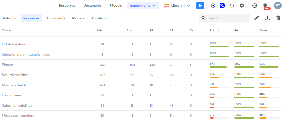The image size is (284, 122).
Task: Click the Saturnian satellites 24% precision bar
Action: click(x=219, y=108)
